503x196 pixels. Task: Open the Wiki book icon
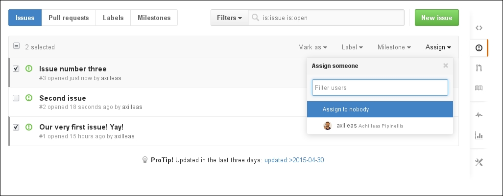click(479, 88)
